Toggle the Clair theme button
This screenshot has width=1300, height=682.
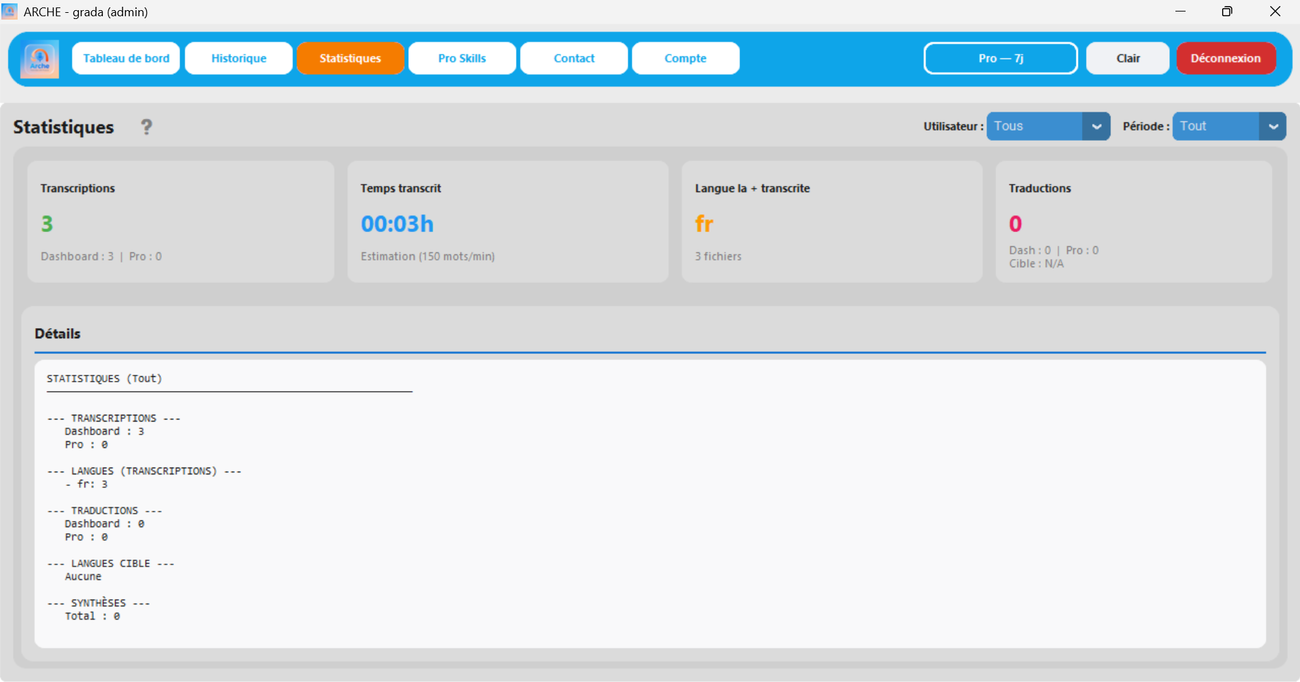[1128, 58]
